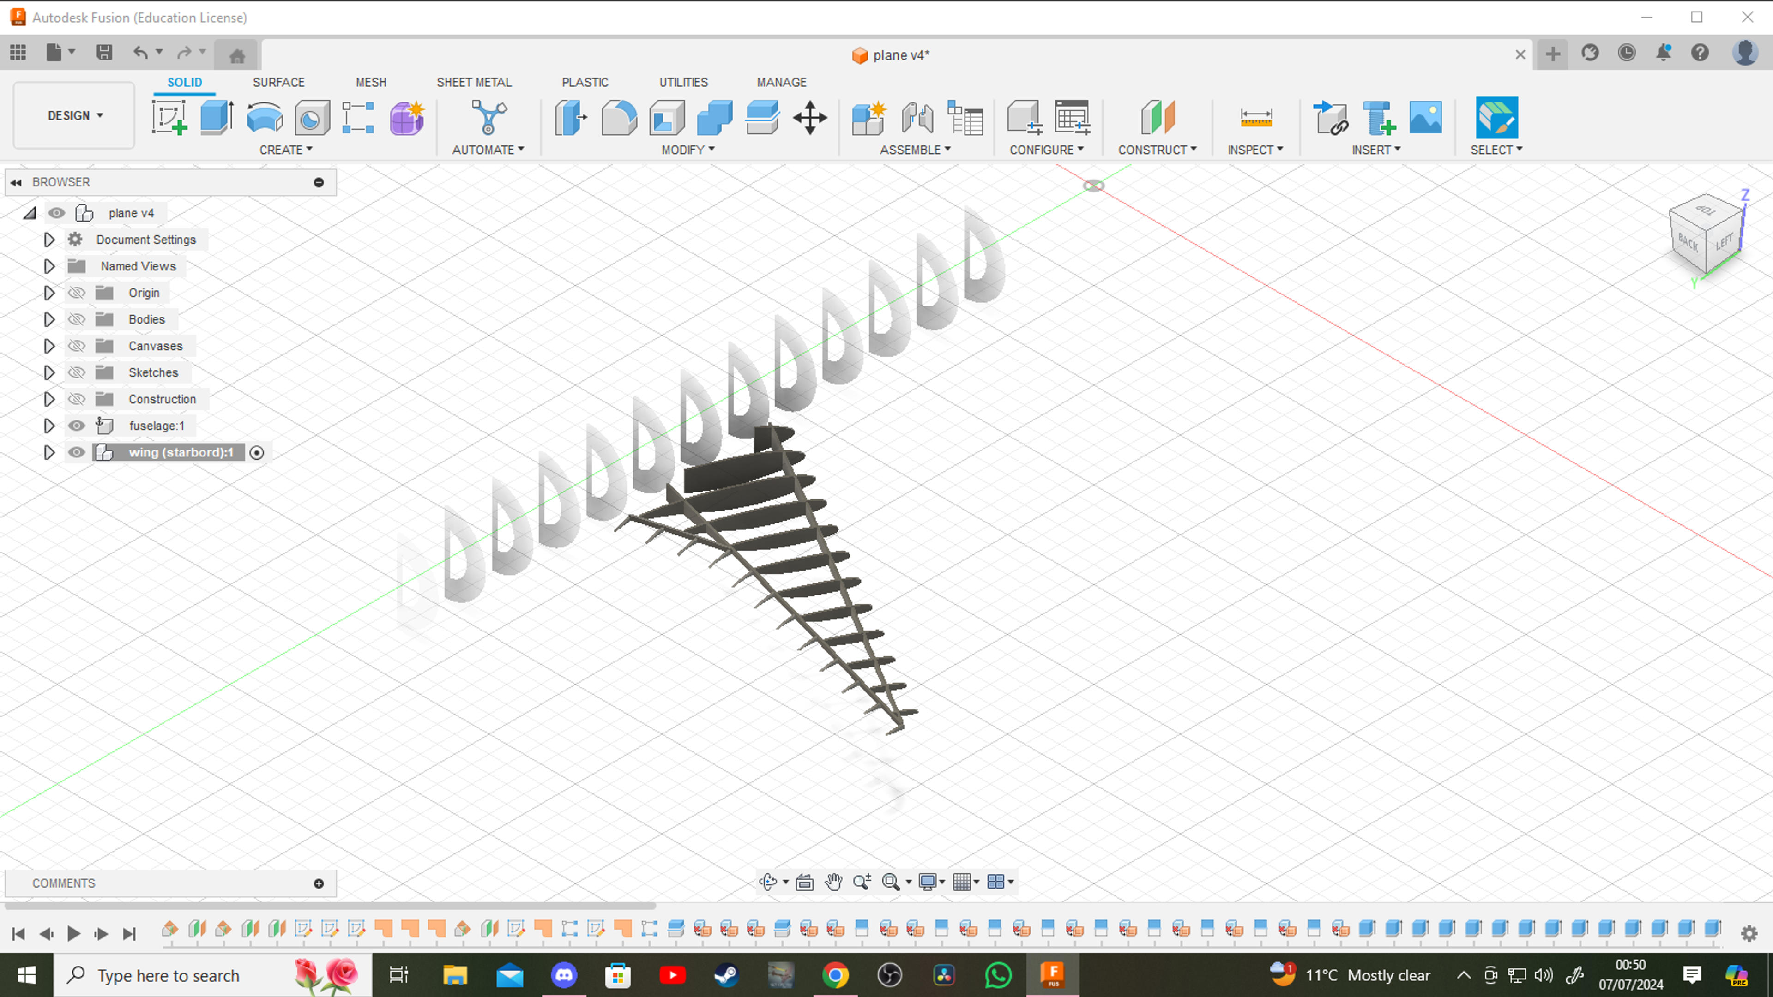Toggle visibility of the Sketches folder
The width and height of the screenshot is (1773, 997).
[x=76, y=373]
